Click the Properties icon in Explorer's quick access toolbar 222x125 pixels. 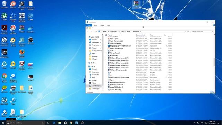[x=87, y=28]
